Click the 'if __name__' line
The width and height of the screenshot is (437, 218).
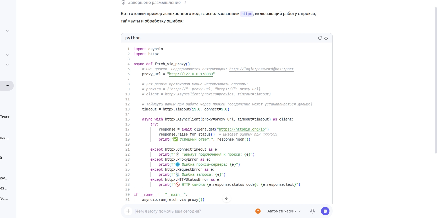pyautogui.click(x=161, y=194)
